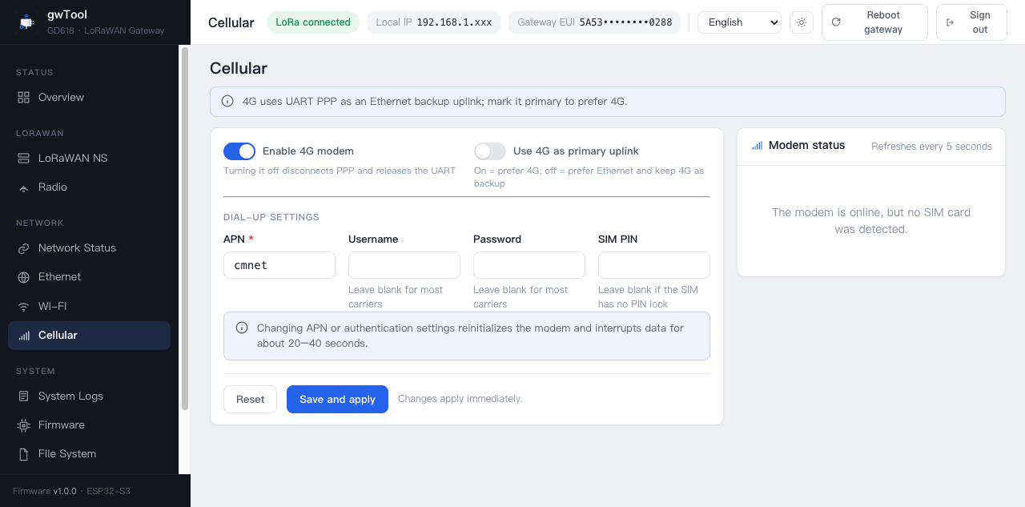Click the LoRaWAN NS server icon
Viewport: 1025px width, 507px height.
(x=23, y=158)
